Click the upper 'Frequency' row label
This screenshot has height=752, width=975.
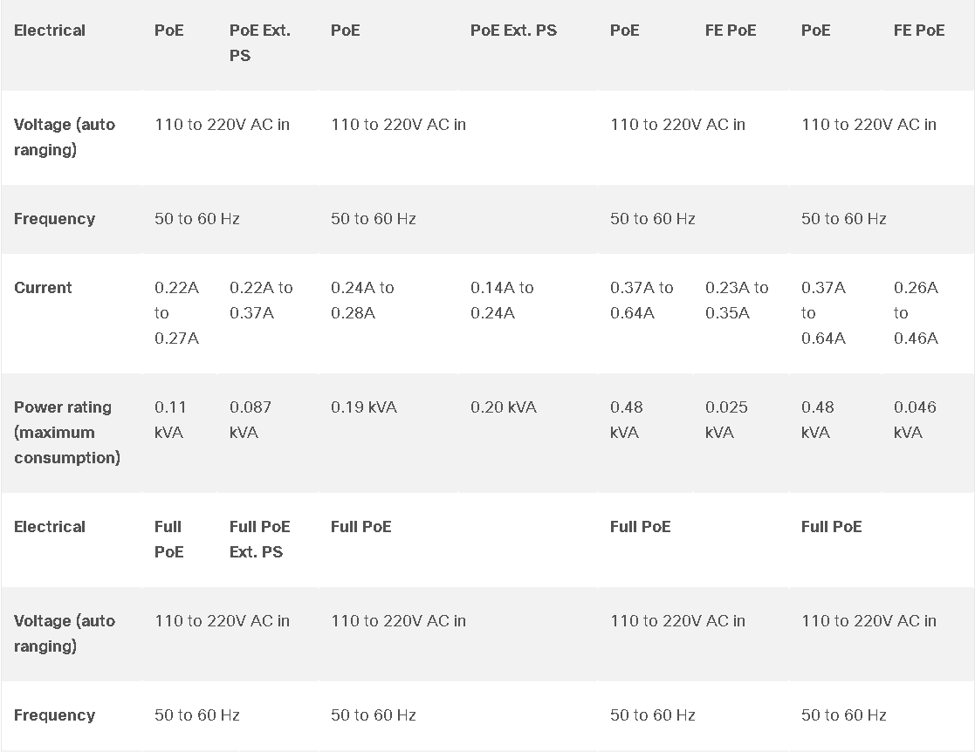[x=54, y=219]
